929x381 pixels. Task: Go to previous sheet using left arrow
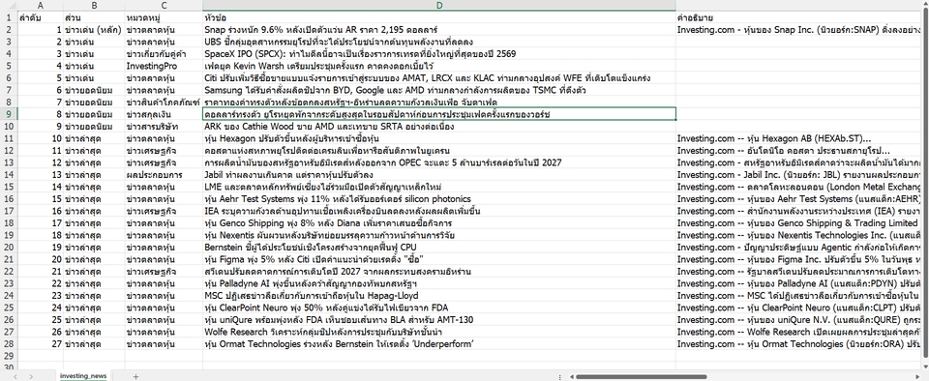(15, 376)
